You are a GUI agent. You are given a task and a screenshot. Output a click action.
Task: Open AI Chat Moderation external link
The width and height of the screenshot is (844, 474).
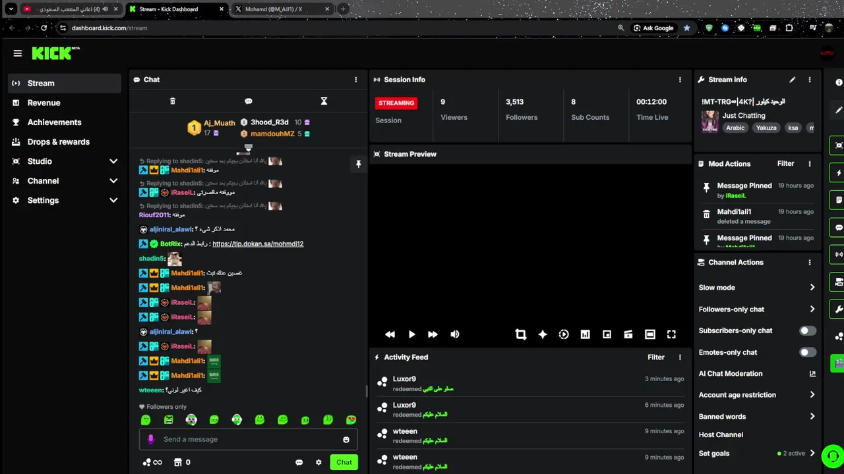pos(812,374)
